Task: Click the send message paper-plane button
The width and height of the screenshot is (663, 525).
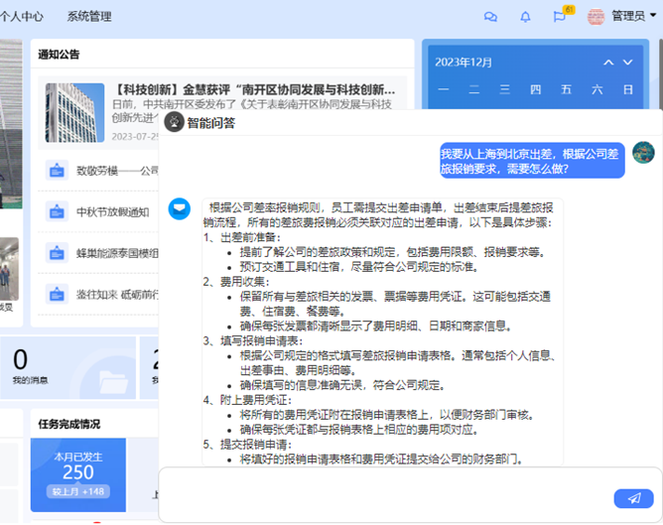Action: (x=633, y=499)
